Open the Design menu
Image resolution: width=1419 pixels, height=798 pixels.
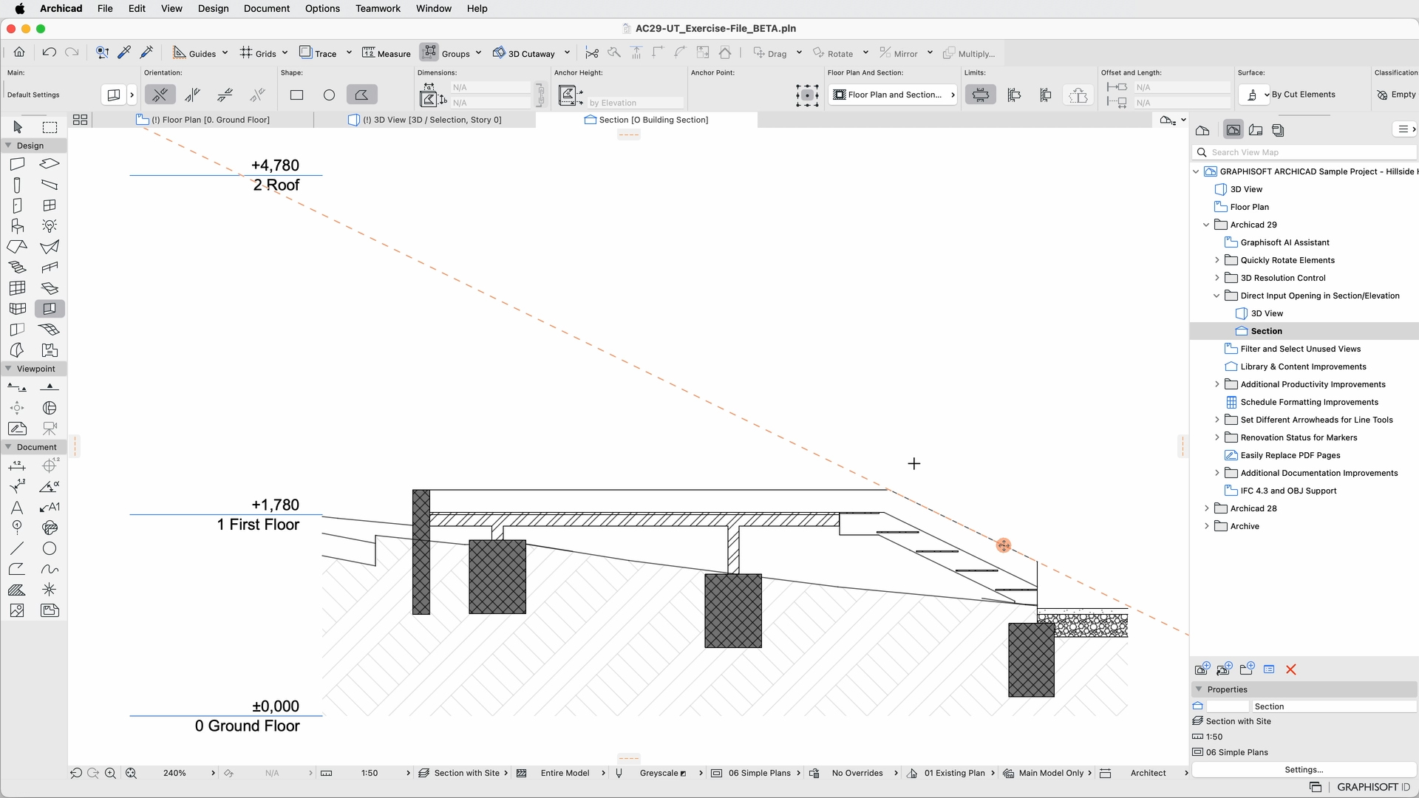[x=213, y=8]
